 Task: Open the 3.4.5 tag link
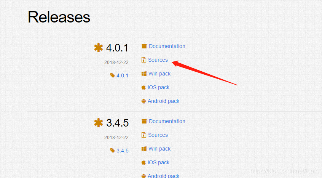tap(123, 151)
